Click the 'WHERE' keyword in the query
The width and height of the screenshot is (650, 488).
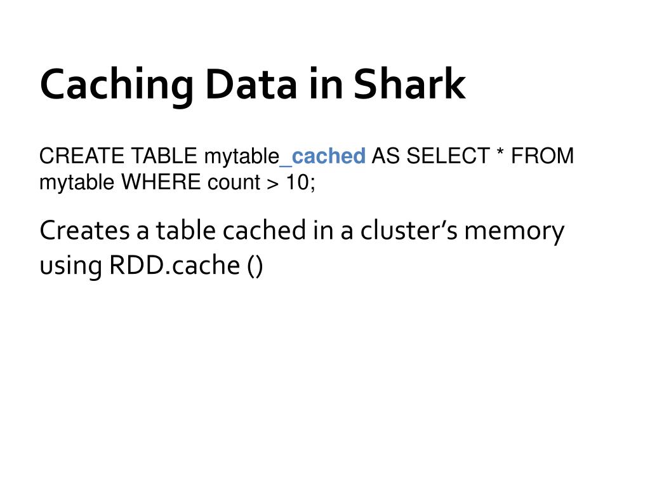[x=161, y=182]
